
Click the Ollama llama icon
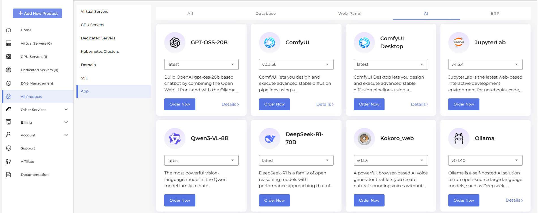pyautogui.click(x=459, y=138)
